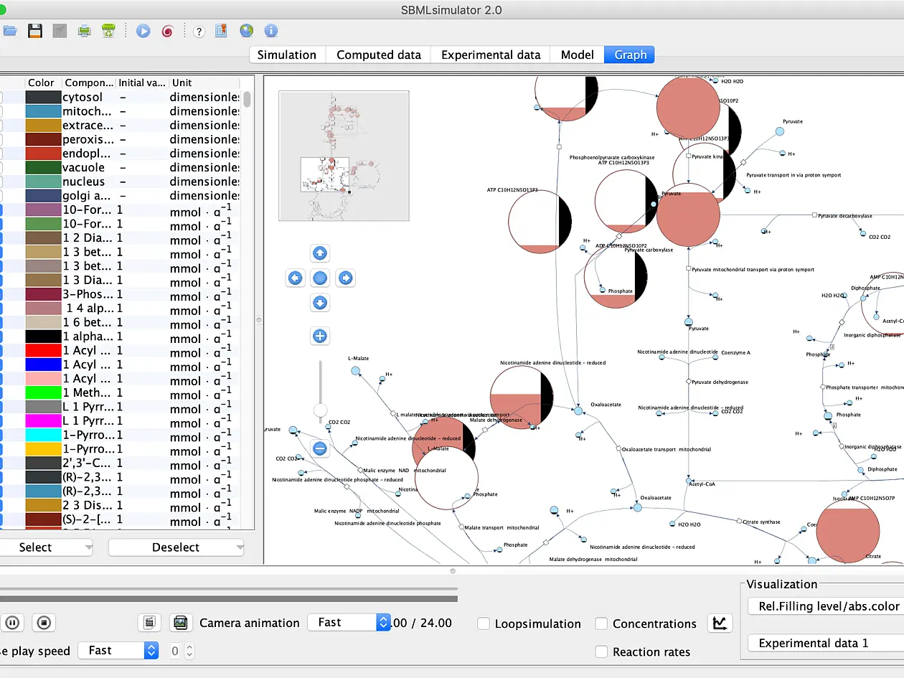This screenshot has height=678, width=904.
Task: Switch to the Computed data tab
Action: 379,55
